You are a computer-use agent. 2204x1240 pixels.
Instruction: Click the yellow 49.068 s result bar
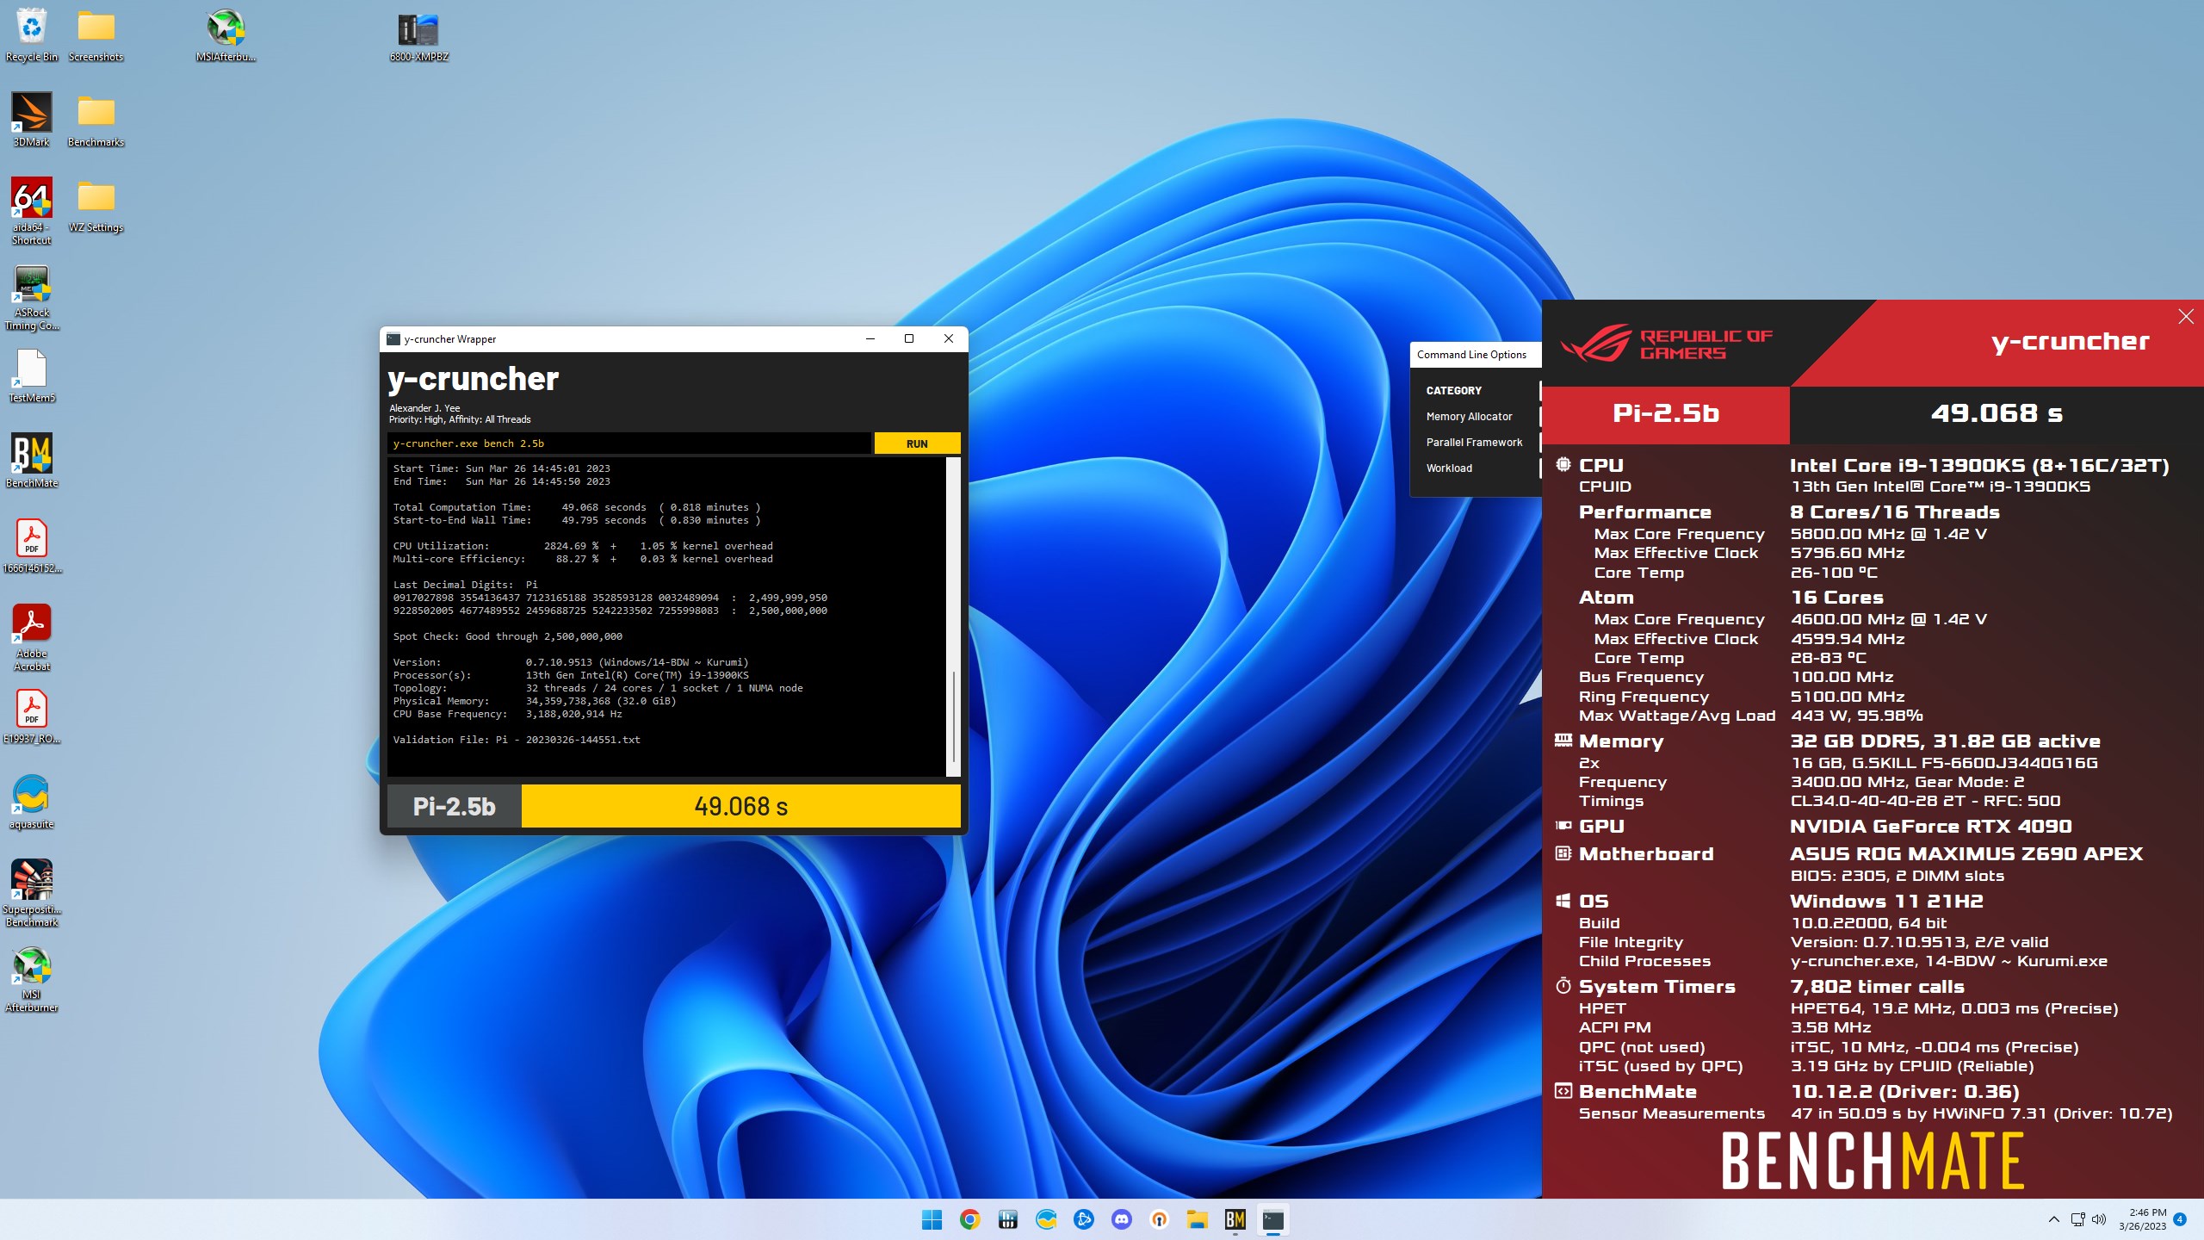(x=740, y=806)
